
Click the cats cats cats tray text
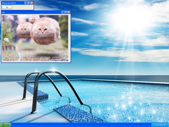click(x=161, y=125)
